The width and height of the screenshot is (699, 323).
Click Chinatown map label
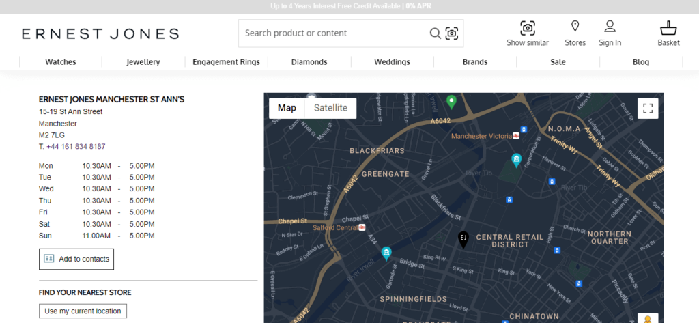tap(534, 316)
